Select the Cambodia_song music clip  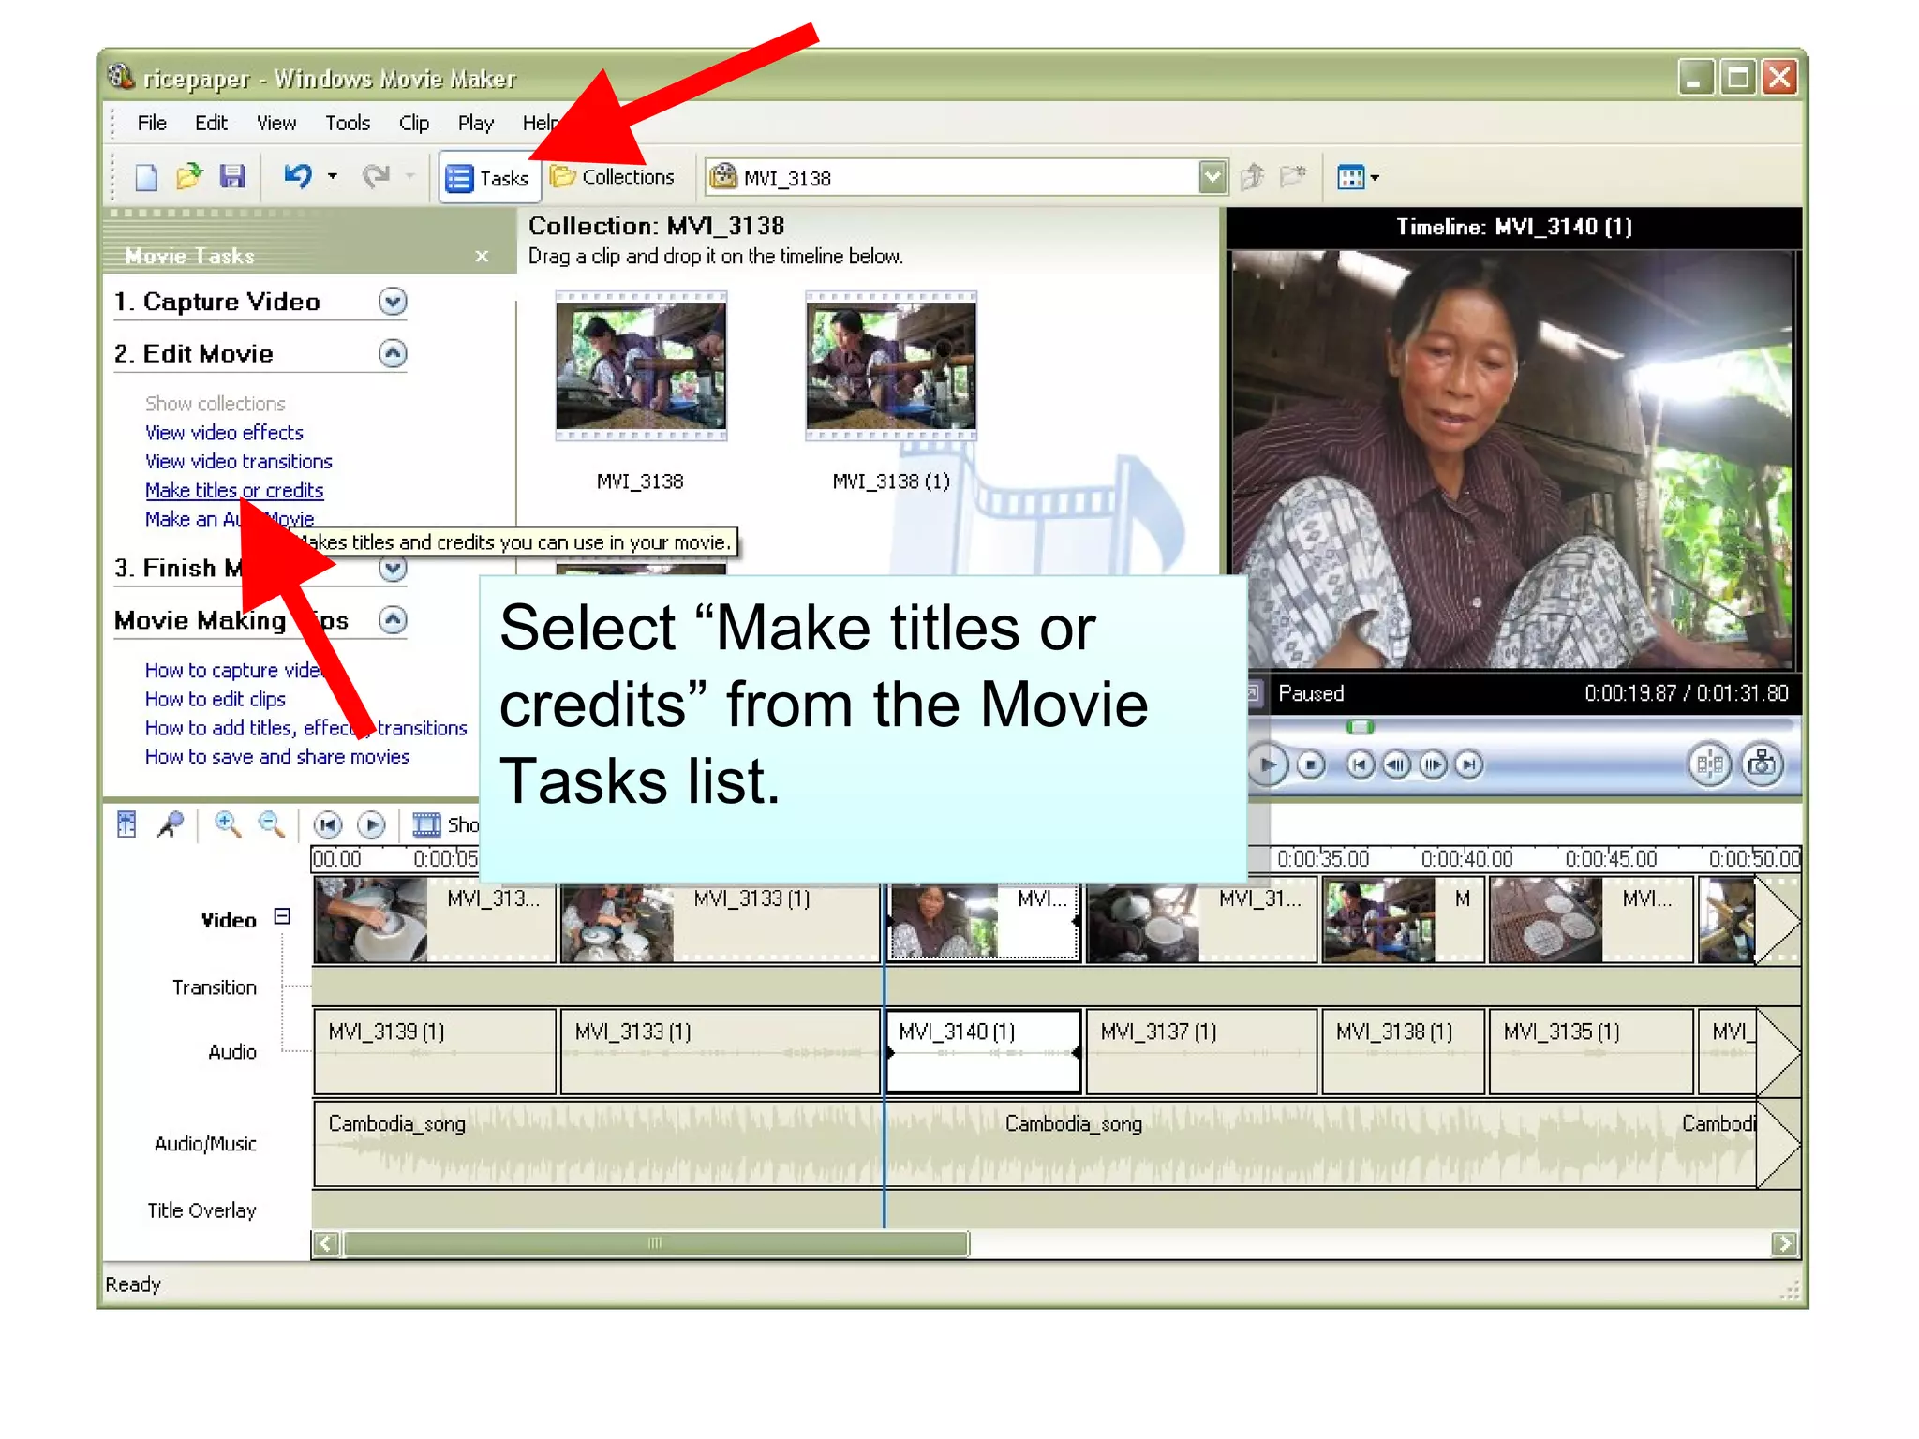pyautogui.click(x=1034, y=1145)
